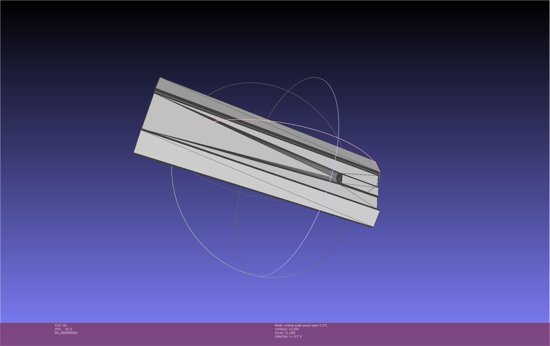This screenshot has height=346, width=550.
Task: Click the purple info bar at bottom
Action: point(420,334)
